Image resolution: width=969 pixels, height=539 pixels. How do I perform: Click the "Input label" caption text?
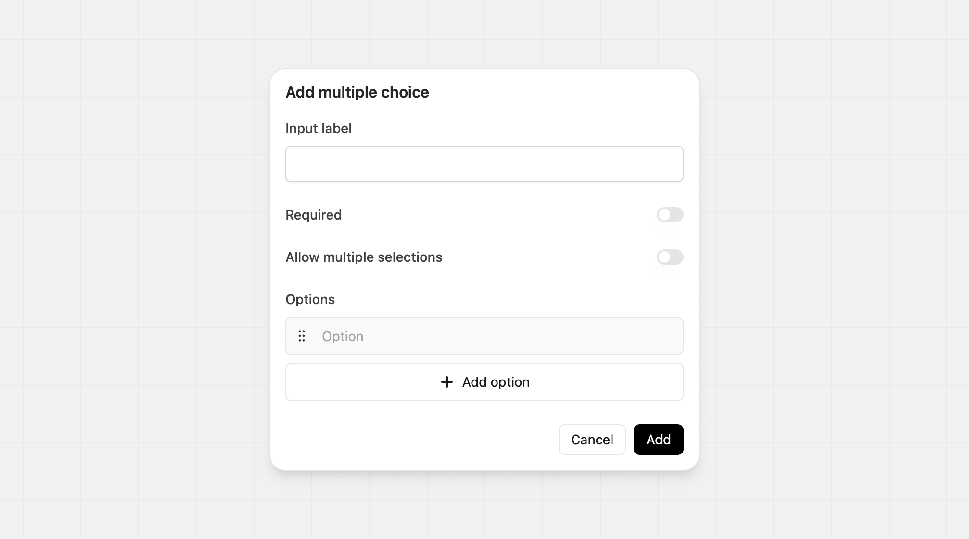318,129
